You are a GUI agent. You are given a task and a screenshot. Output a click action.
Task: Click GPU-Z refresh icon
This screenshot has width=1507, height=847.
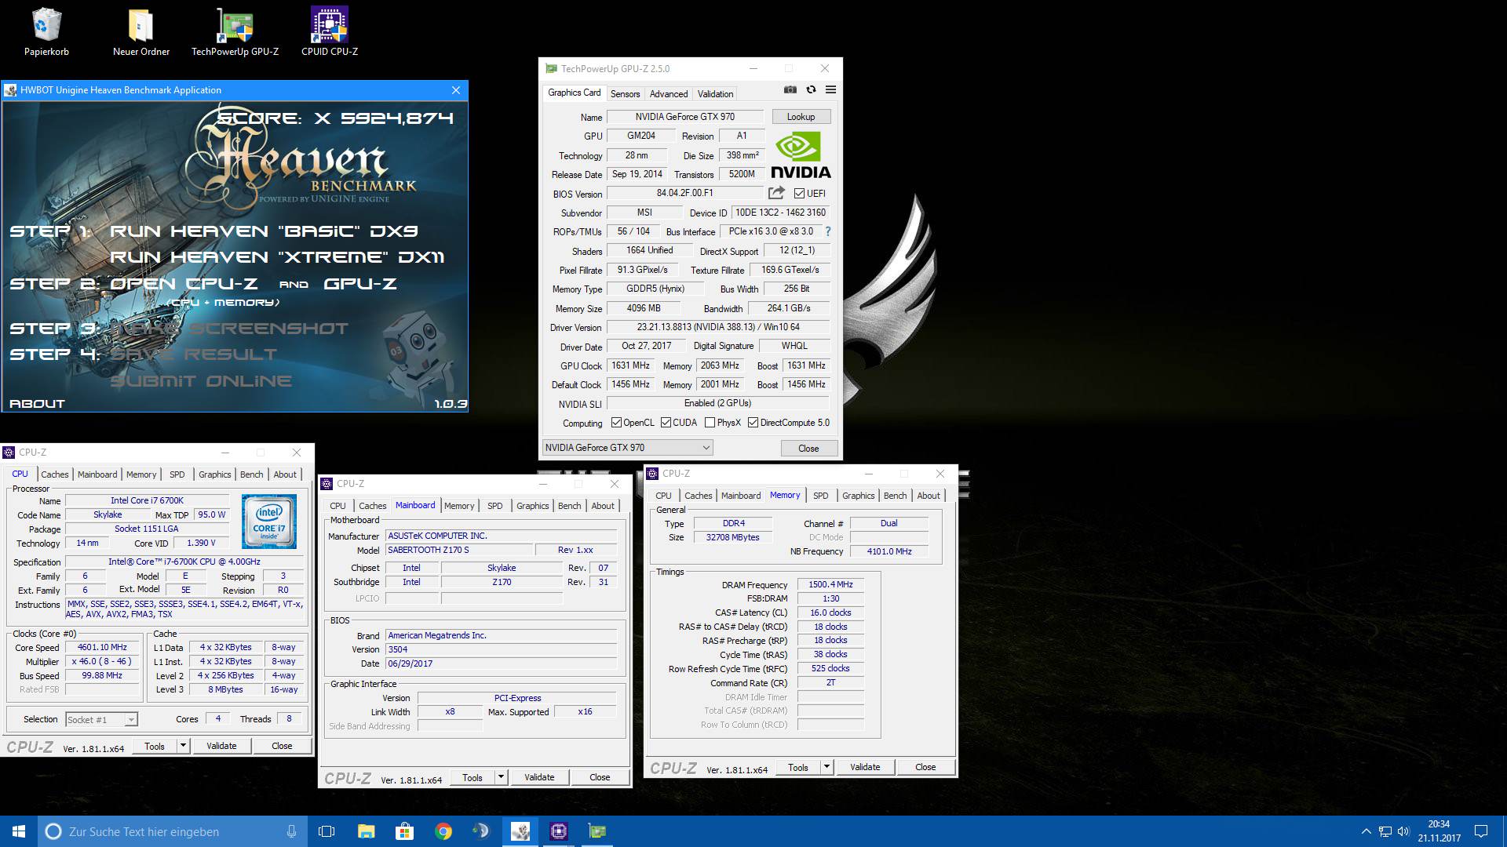811,89
